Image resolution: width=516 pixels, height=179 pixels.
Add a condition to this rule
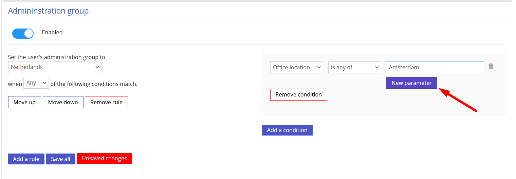(x=287, y=130)
